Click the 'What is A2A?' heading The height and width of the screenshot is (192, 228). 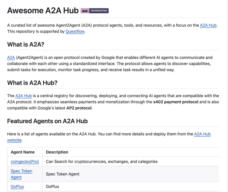pyautogui.click(x=26, y=45)
